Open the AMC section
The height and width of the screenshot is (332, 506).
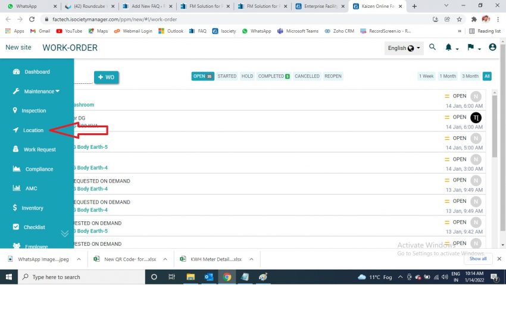[25, 188]
